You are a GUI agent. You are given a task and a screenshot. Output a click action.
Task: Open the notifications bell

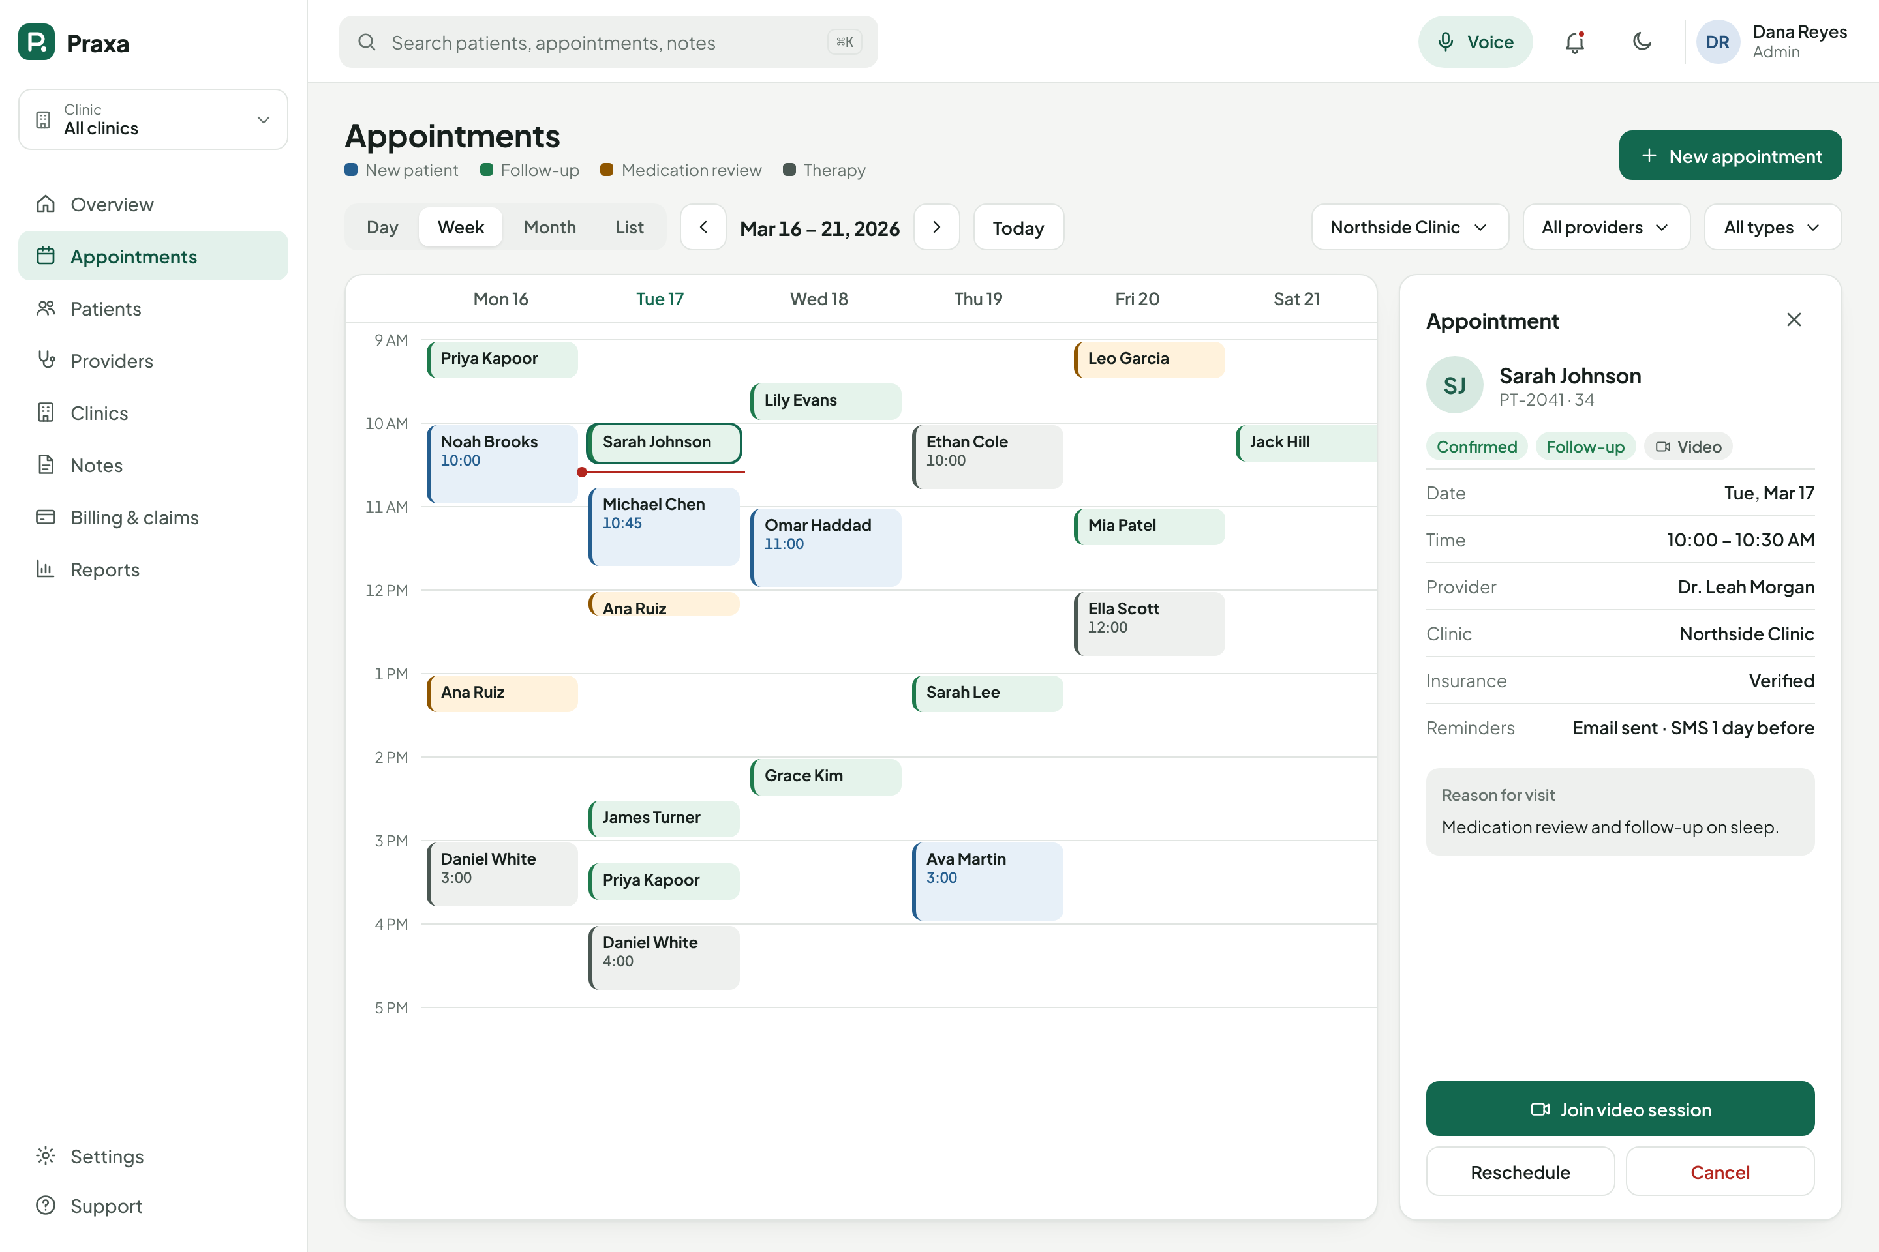click(1574, 42)
